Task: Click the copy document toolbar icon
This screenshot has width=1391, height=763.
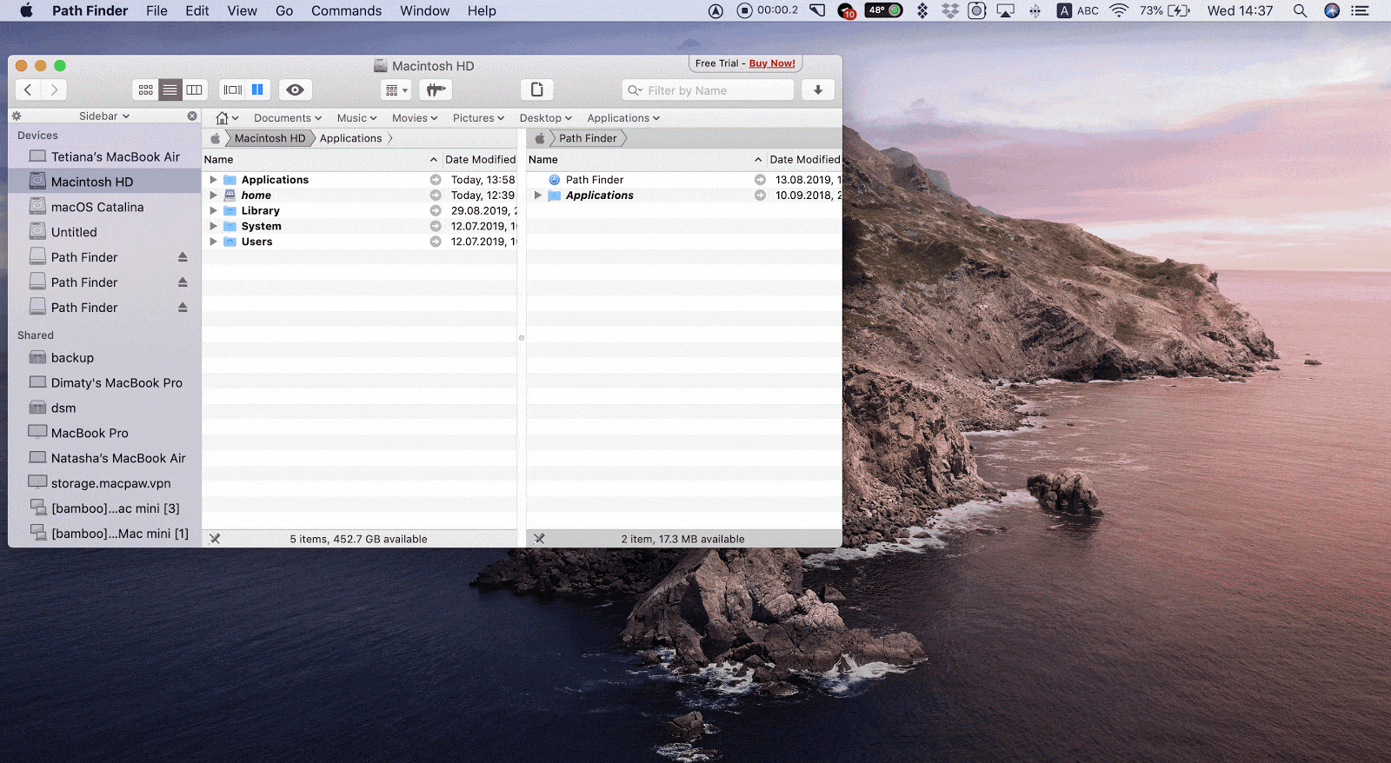Action: click(537, 90)
